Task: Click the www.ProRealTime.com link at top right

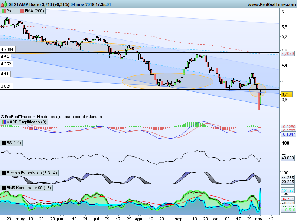Action: click(271, 4)
